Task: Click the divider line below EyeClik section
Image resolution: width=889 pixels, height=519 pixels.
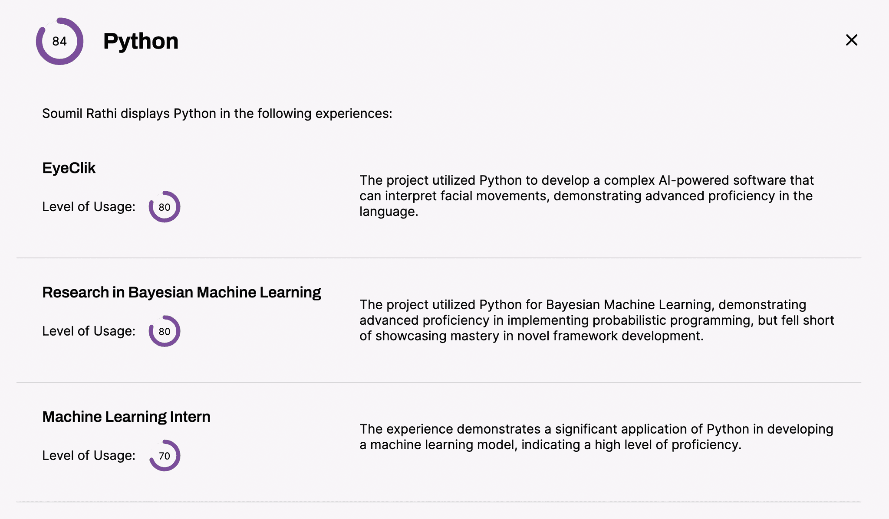Action: (x=439, y=258)
